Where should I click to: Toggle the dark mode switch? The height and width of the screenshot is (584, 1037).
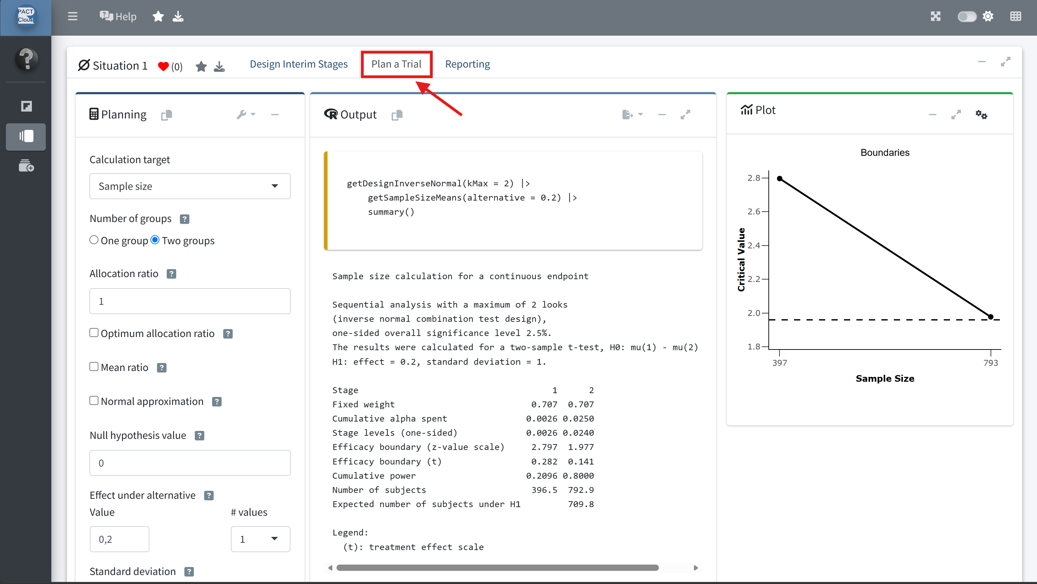(x=967, y=17)
